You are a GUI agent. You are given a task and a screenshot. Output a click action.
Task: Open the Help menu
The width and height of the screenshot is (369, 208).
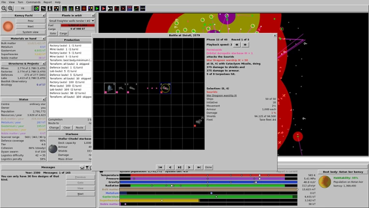tap(57, 2)
